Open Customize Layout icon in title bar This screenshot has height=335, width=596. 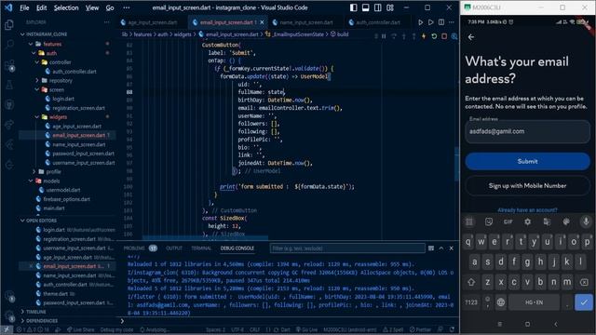[x=390, y=7]
